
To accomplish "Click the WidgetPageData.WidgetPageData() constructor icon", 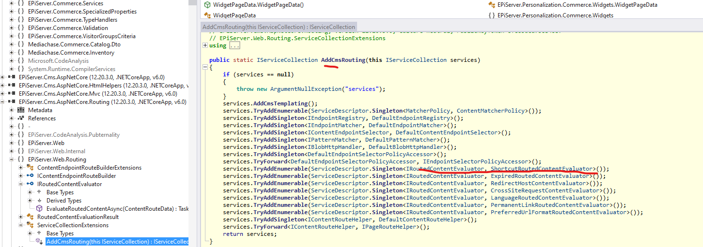I will [207, 5].
